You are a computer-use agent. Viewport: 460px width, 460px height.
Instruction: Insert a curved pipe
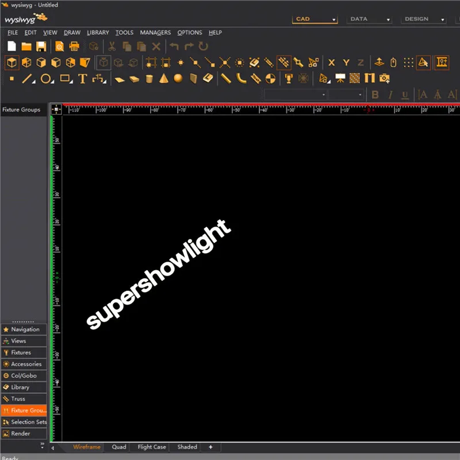coord(241,78)
